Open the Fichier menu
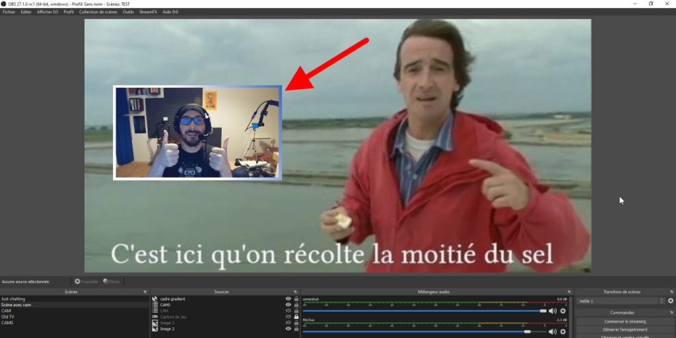The image size is (676, 338). pos(9,12)
